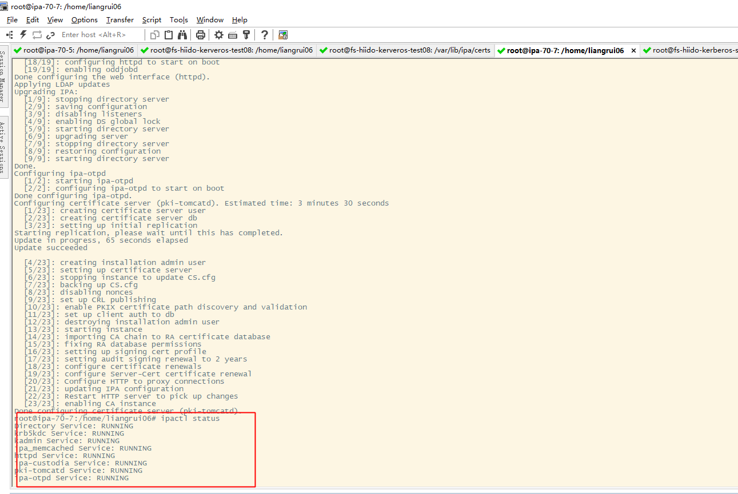The height and width of the screenshot is (494, 738).
Task: Expand the Active Sessions side panel
Action: (3, 147)
